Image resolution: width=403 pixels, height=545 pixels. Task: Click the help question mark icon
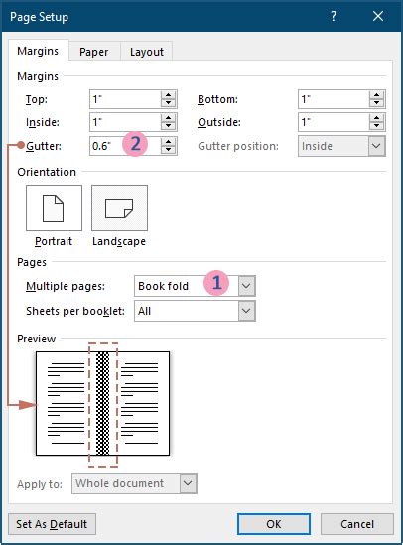pos(334,16)
